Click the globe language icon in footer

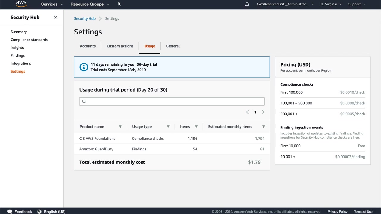(x=39, y=212)
